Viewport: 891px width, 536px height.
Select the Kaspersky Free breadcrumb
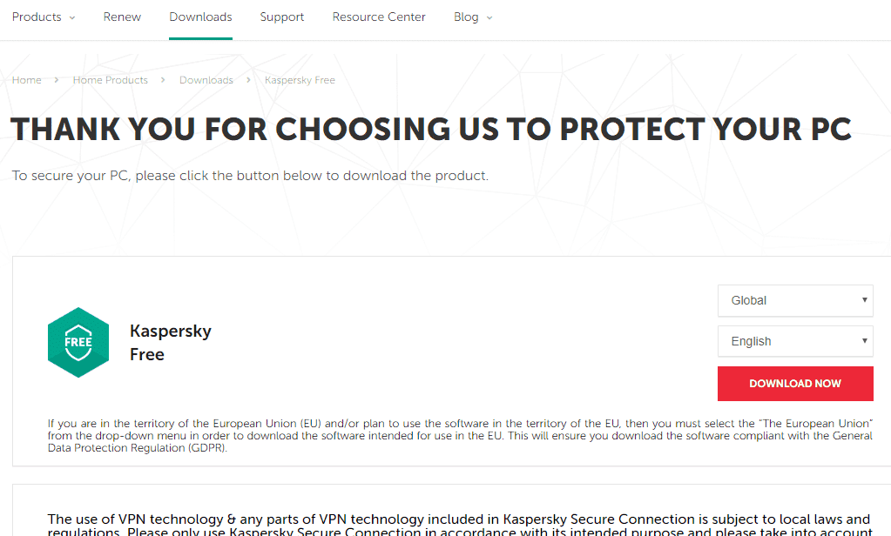pyautogui.click(x=300, y=79)
